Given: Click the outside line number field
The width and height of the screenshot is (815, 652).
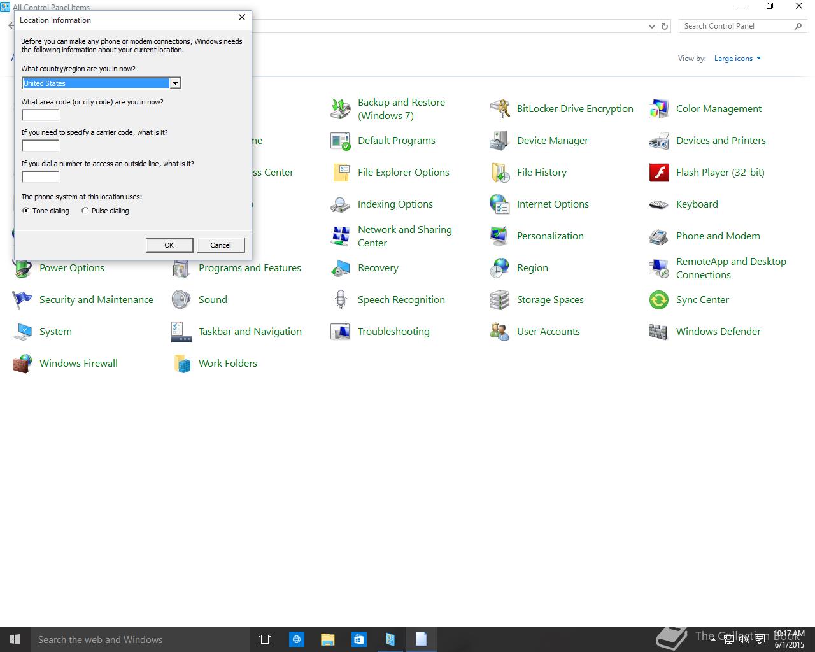Looking at the screenshot, I should [x=40, y=177].
